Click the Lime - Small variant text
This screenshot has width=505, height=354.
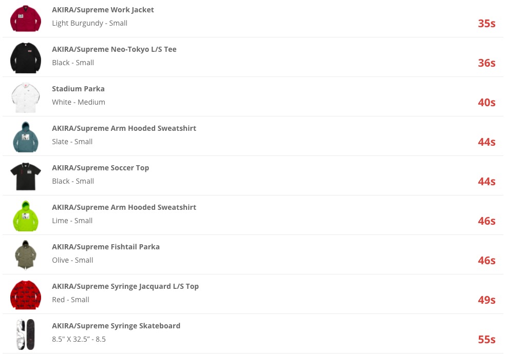point(72,221)
